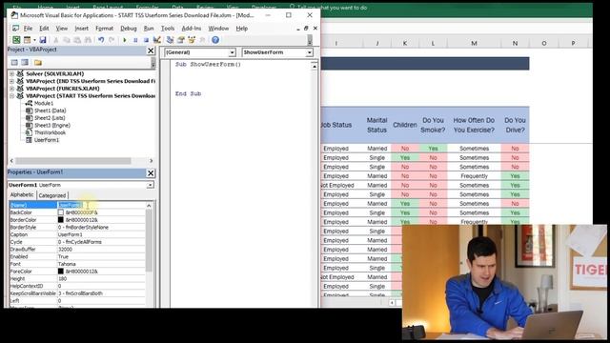This screenshot has width=610, height=343.
Task: Open the UserForm1 object selector dropdown in Properties
Action: point(150,185)
